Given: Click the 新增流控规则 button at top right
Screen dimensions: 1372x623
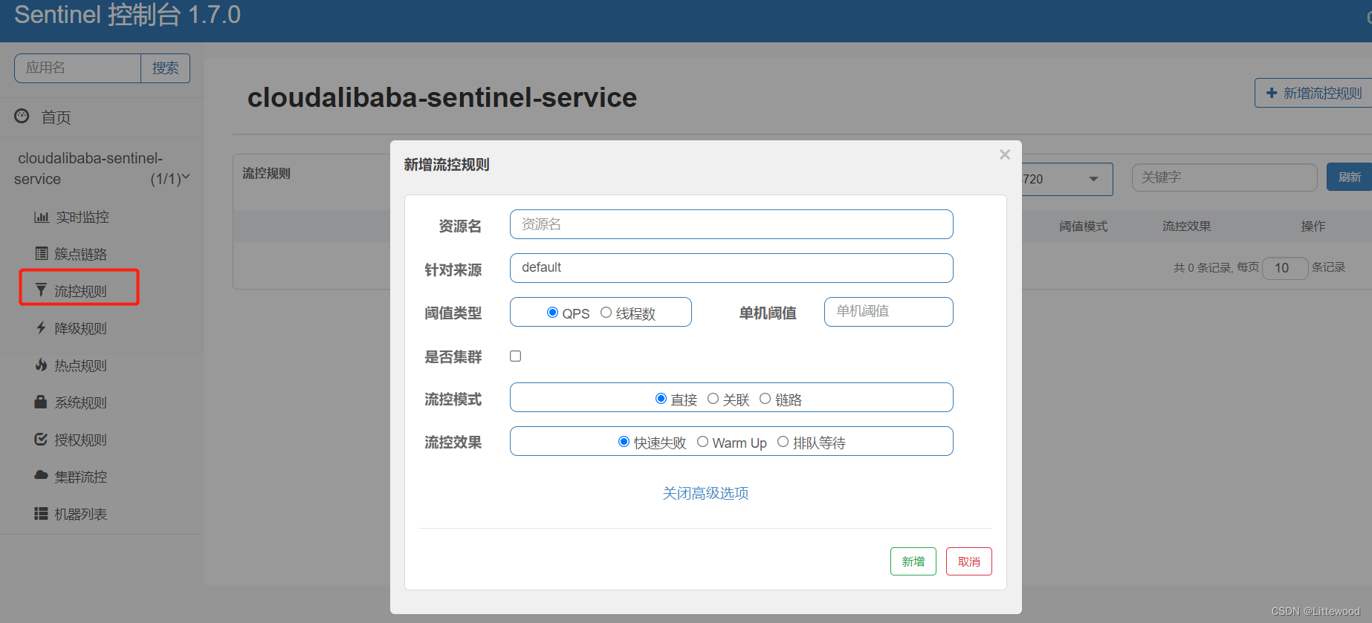Looking at the screenshot, I should 1313,93.
